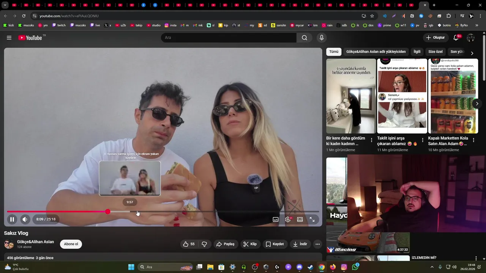This screenshot has height=273, width=486.
Task: Bookmark this page with the star icon
Action: [x=372, y=16]
